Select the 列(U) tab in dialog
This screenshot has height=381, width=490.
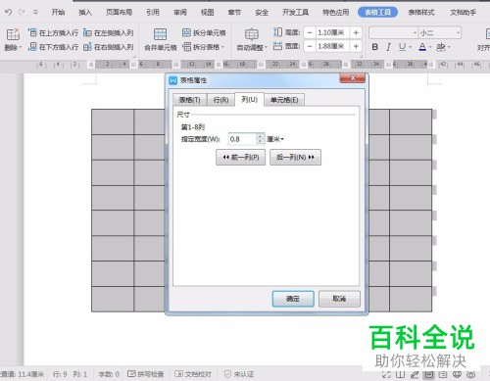point(250,99)
